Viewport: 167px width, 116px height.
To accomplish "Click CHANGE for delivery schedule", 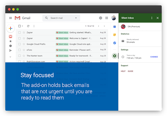I will (x=154, y=57).
